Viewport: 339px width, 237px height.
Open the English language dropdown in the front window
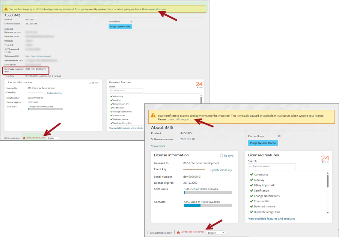click(x=216, y=232)
